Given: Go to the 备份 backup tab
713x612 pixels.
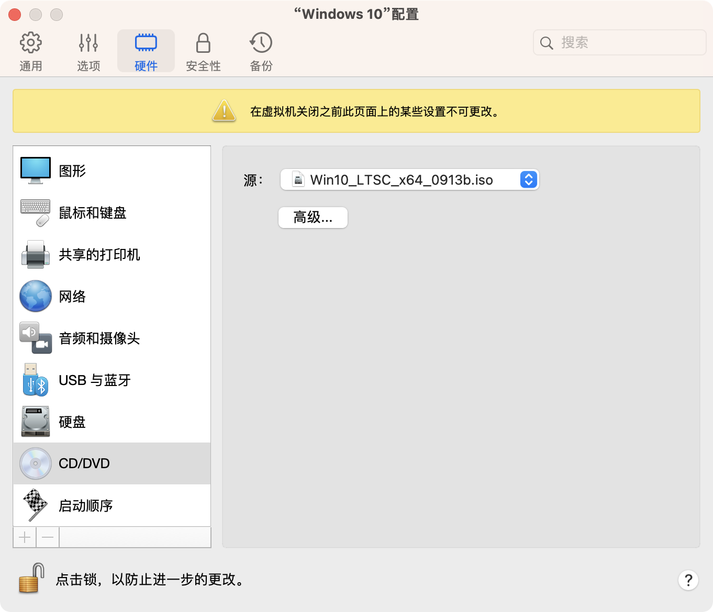Looking at the screenshot, I should [x=261, y=51].
